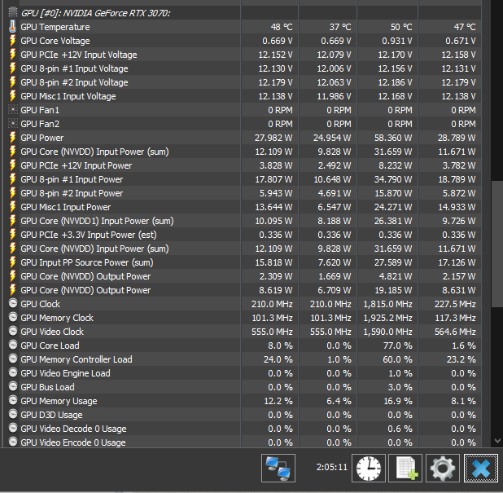Close the sensor window with blue X
Viewport: 503px width, 493px height.
point(480,468)
